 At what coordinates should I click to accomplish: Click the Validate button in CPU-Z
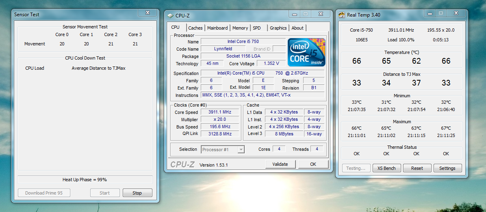tap(280, 164)
